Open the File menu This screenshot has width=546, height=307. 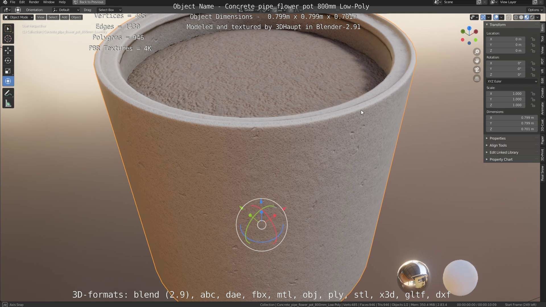[13, 2]
